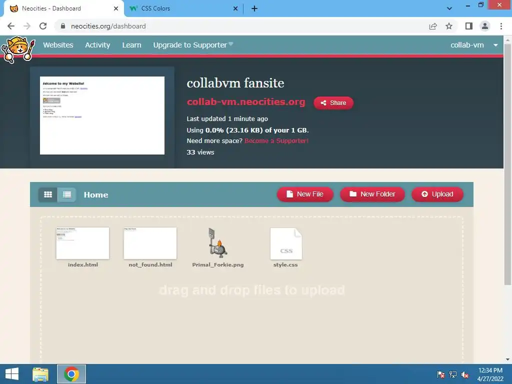Switch to list view icon
The height and width of the screenshot is (384, 512).
click(x=67, y=194)
